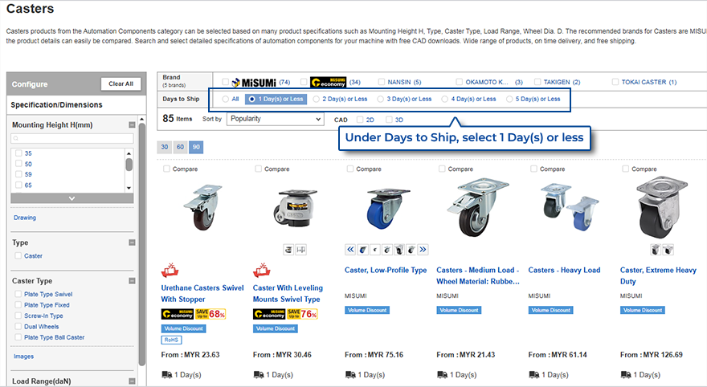Collapse the Load Range(daN) section
The image size is (707, 387).
(x=132, y=381)
